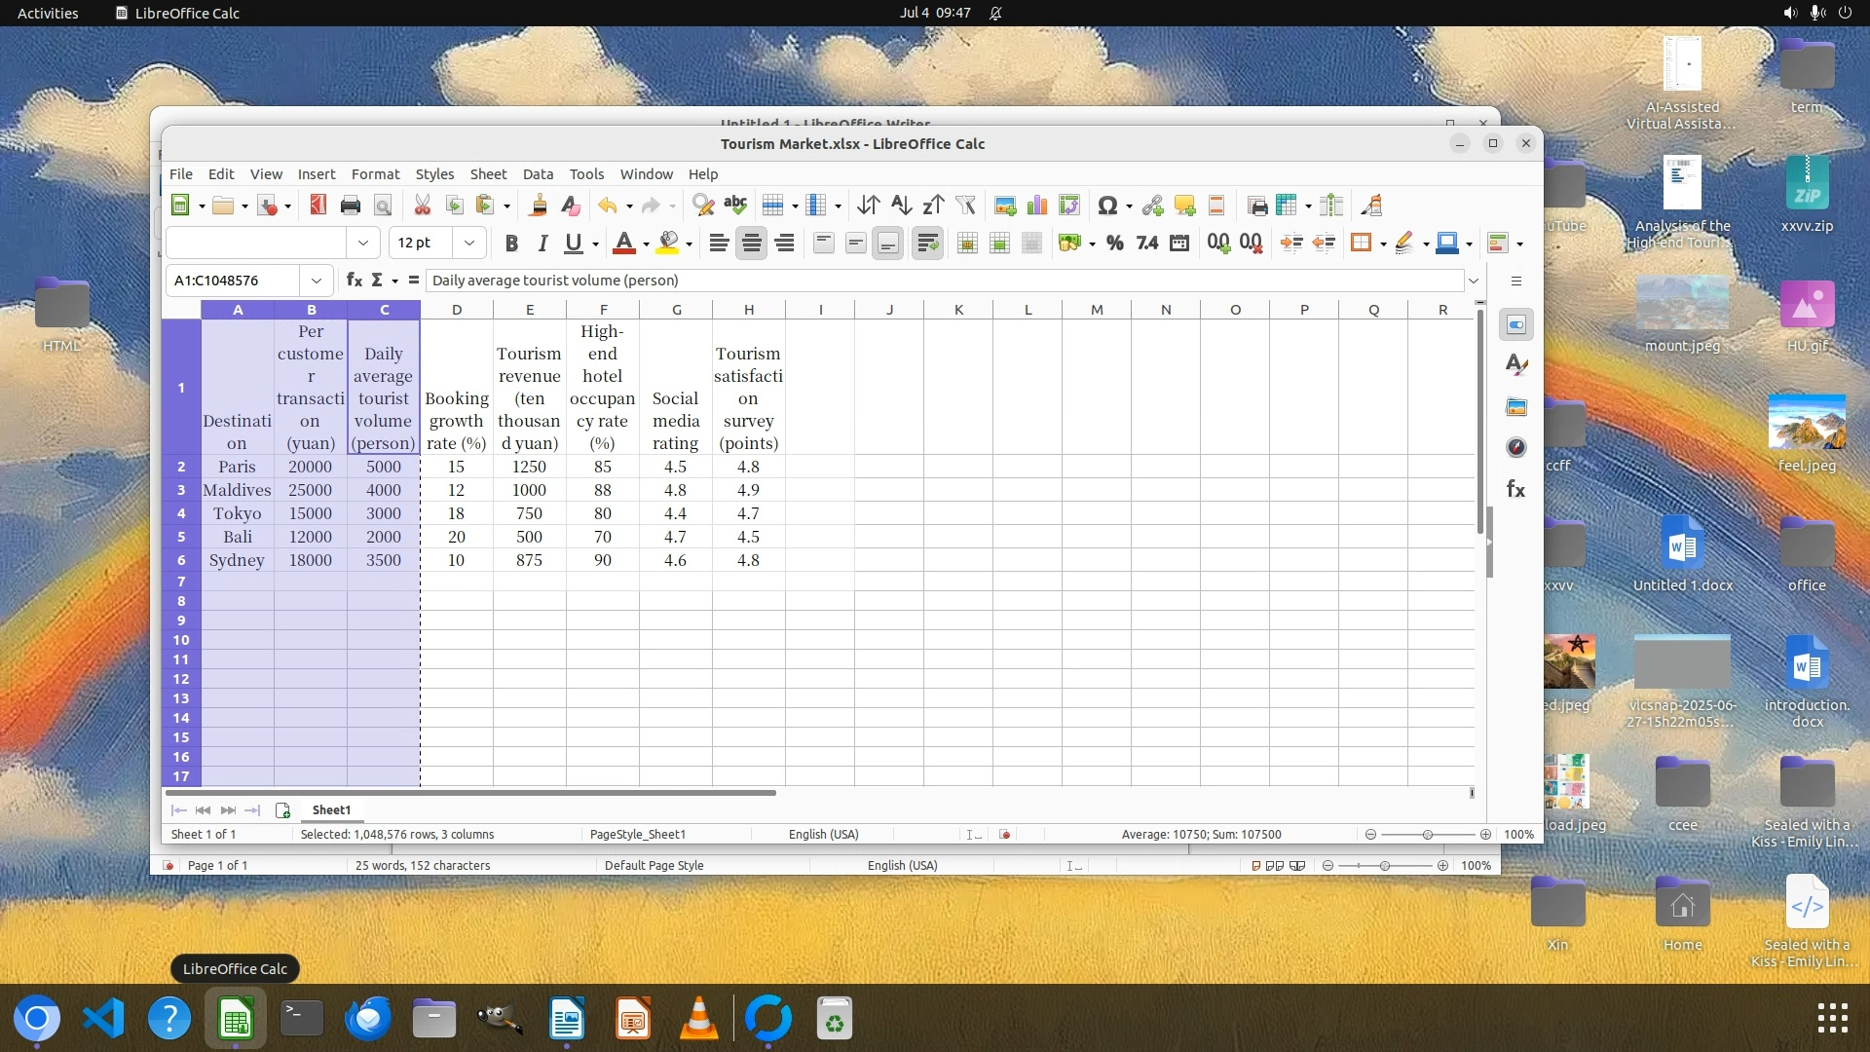Click the Export as PDF icon
1870x1052 pixels.
(x=318, y=206)
